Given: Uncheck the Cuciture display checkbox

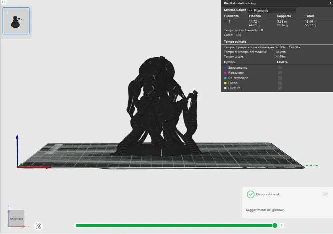Looking at the screenshot, I should 280,88.
